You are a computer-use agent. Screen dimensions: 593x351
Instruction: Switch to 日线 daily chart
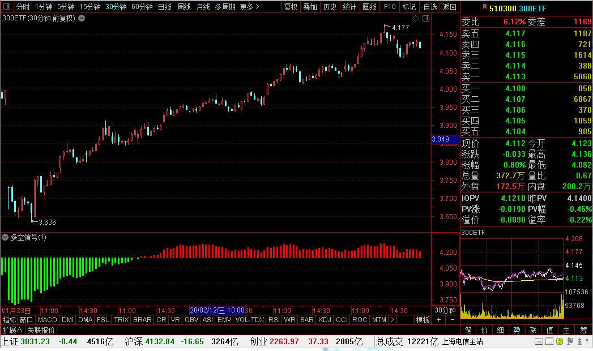(164, 7)
